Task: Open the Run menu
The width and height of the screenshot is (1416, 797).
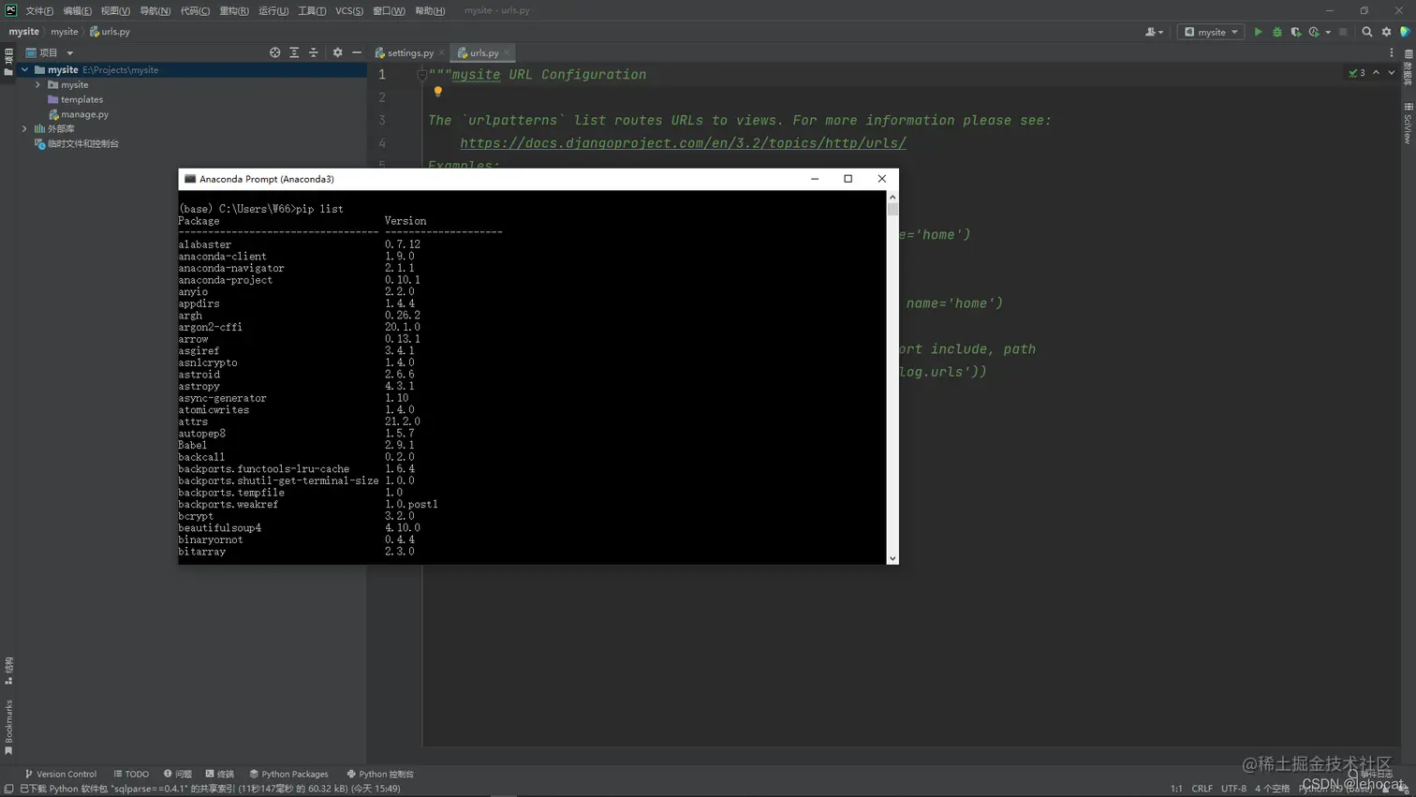Action: (x=273, y=10)
